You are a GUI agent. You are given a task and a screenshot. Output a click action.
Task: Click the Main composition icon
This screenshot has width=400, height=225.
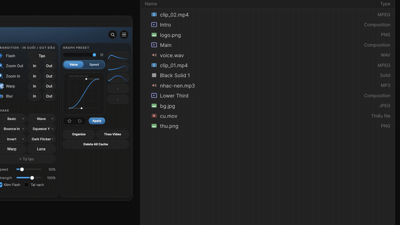pyautogui.click(x=154, y=45)
